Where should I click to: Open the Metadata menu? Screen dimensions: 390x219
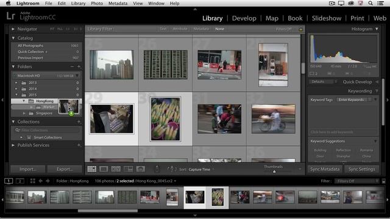[x=118, y=3]
